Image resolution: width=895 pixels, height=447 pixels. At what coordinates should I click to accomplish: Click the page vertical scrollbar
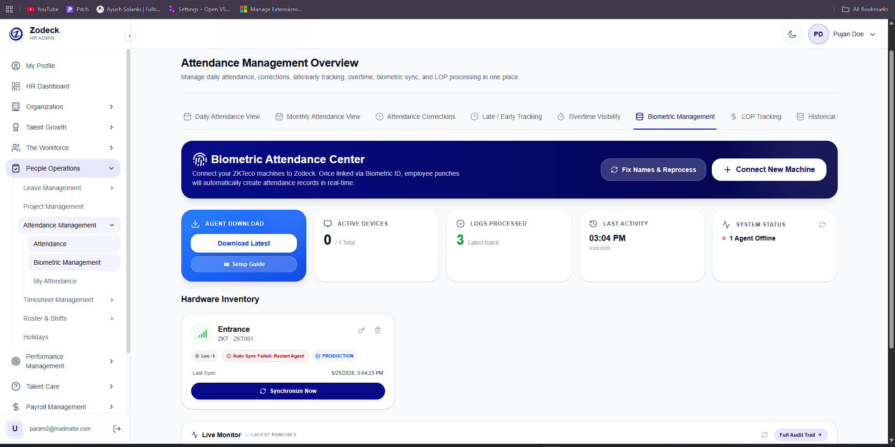click(x=891, y=199)
